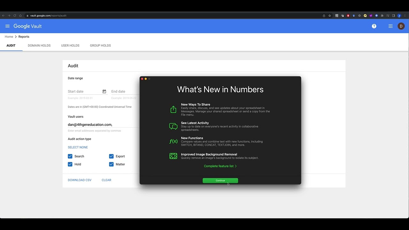The image size is (409, 230).
Task: Go back with the browser back arrow
Action: (x=3, y=16)
